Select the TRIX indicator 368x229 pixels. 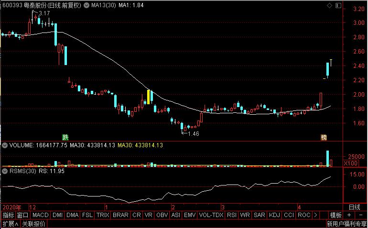click(x=103, y=215)
